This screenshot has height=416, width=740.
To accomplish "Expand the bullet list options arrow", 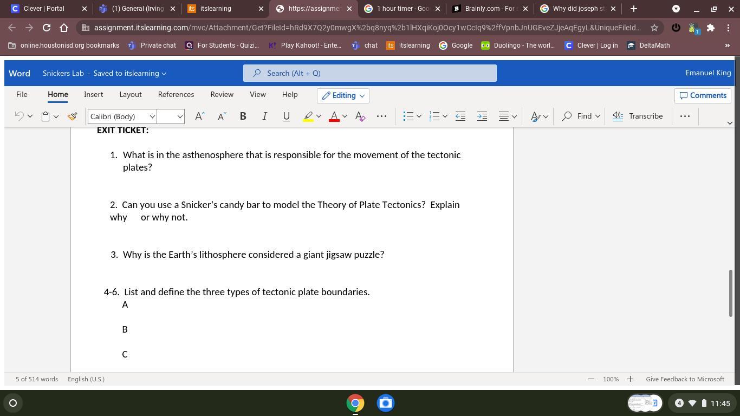I will (419, 116).
